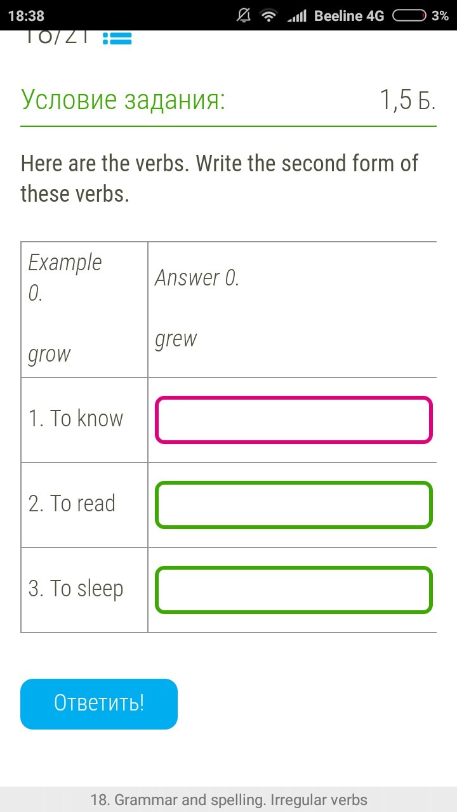Tap the cellular signal strength icon
This screenshot has height=812, width=457.
(x=296, y=16)
